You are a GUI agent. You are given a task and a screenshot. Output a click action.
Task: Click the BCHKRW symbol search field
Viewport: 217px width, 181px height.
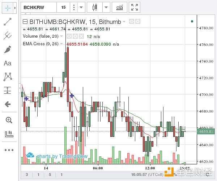tap(39, 7)
